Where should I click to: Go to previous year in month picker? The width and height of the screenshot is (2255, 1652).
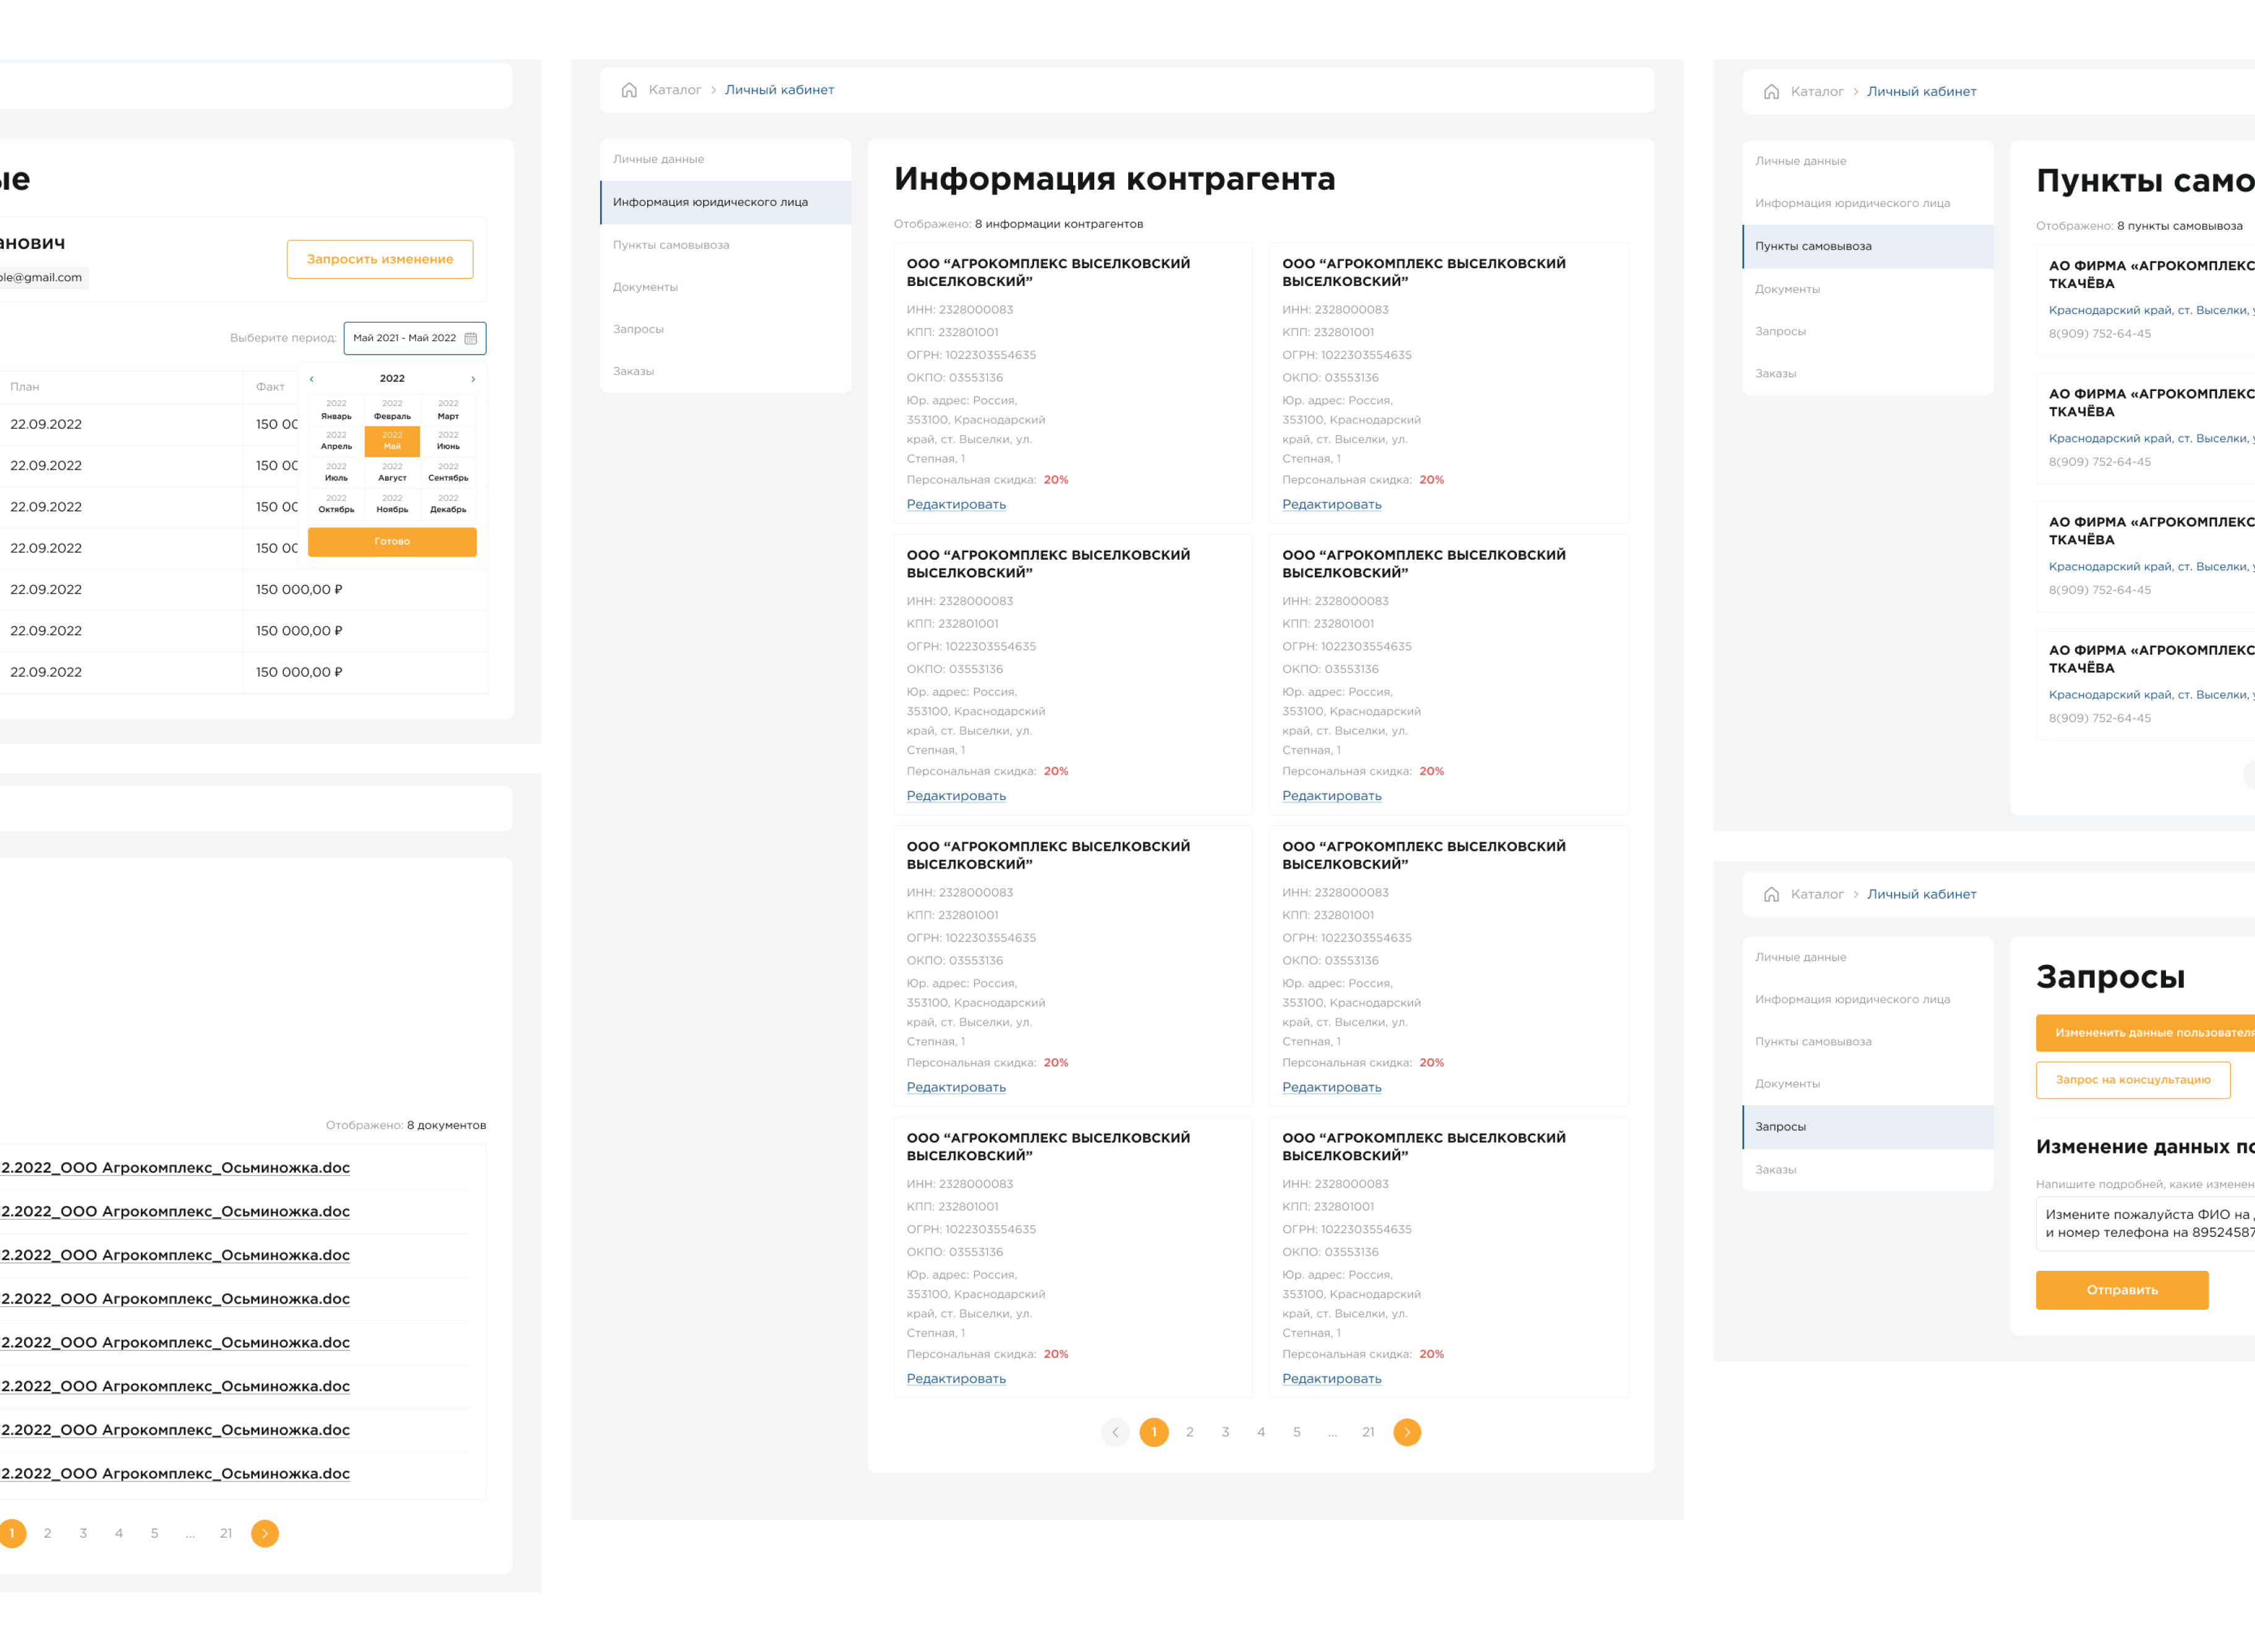[x=312, y=379]
